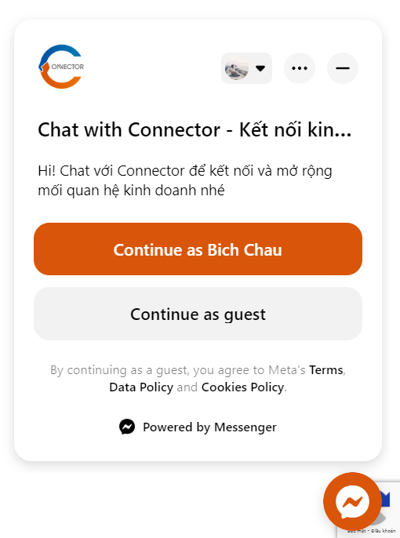Open the three-dot more options menu
400x538 pixels.
pyautogui.click(x=300, y=68)
